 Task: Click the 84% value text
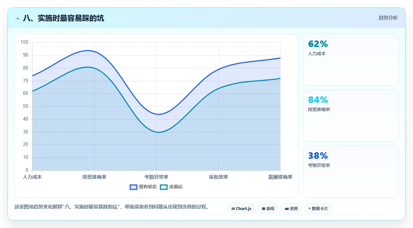pyautogui.click(x=318, y=100)
